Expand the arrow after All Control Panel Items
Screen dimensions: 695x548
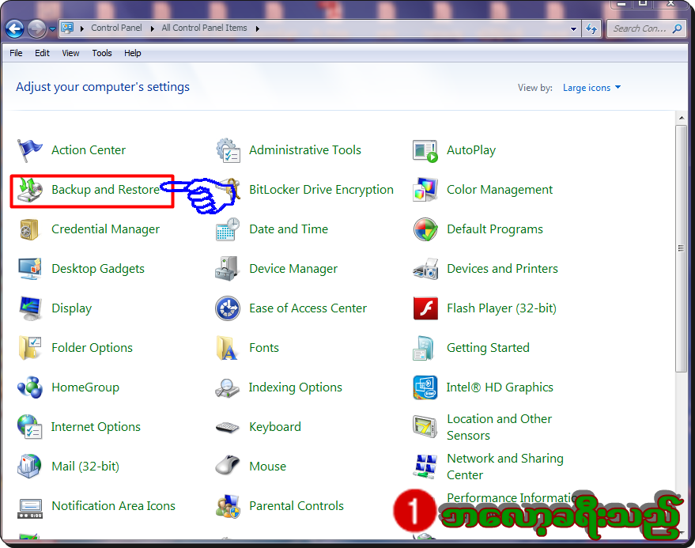pyautogui.click(x=257, y=28)
